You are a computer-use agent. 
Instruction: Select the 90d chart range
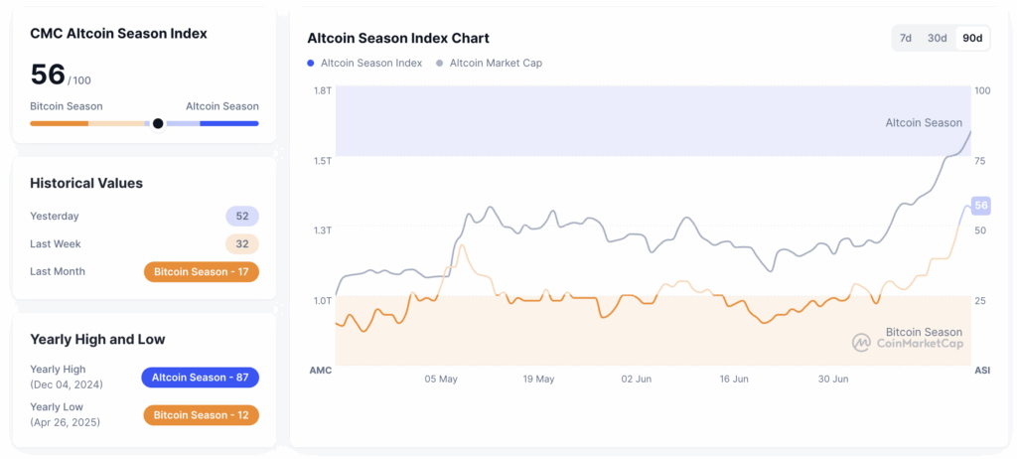(972, 39)
